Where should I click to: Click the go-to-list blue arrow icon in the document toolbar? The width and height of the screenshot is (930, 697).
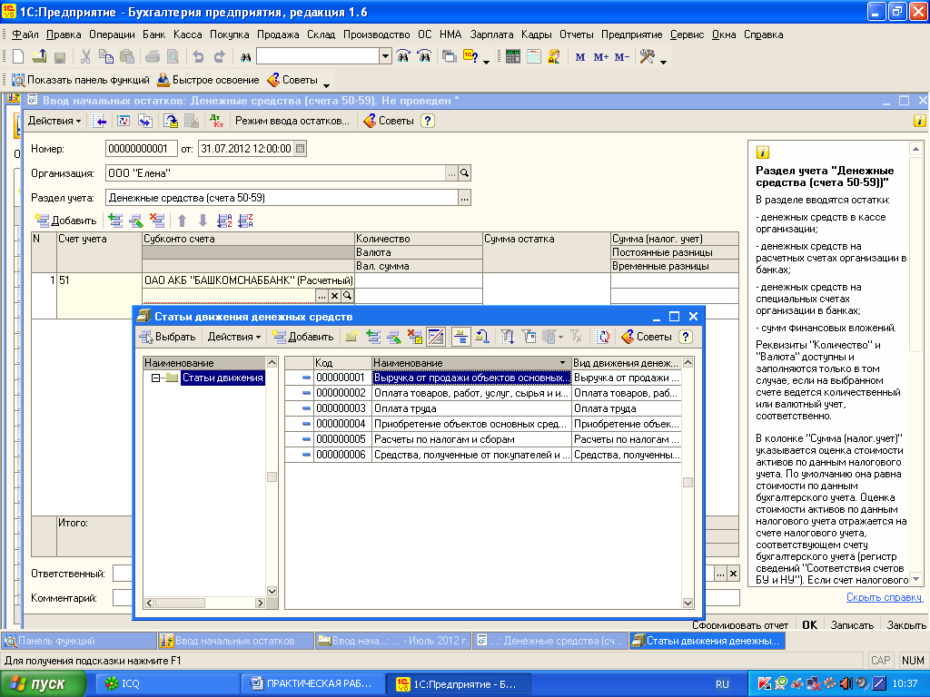click(x=101, y=121)
